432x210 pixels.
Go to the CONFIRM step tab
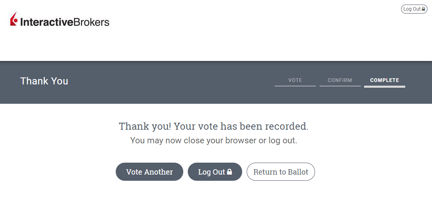[340, 80]
